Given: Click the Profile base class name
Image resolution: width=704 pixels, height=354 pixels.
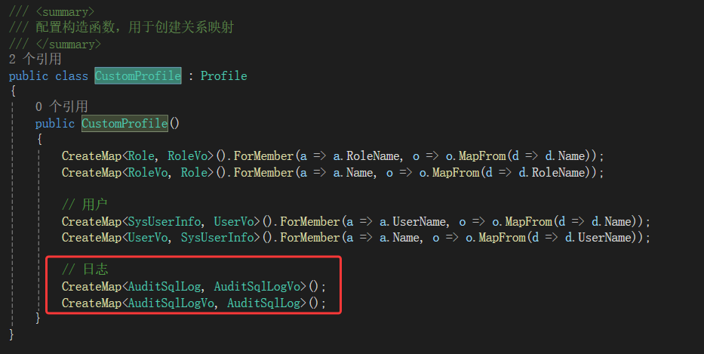Looking at the screenshot, I should coord(223,75).
